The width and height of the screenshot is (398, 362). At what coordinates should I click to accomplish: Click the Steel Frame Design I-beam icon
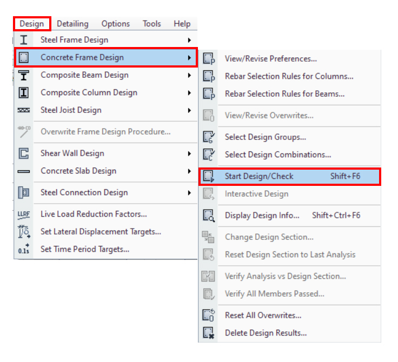[x=24, y=40]
